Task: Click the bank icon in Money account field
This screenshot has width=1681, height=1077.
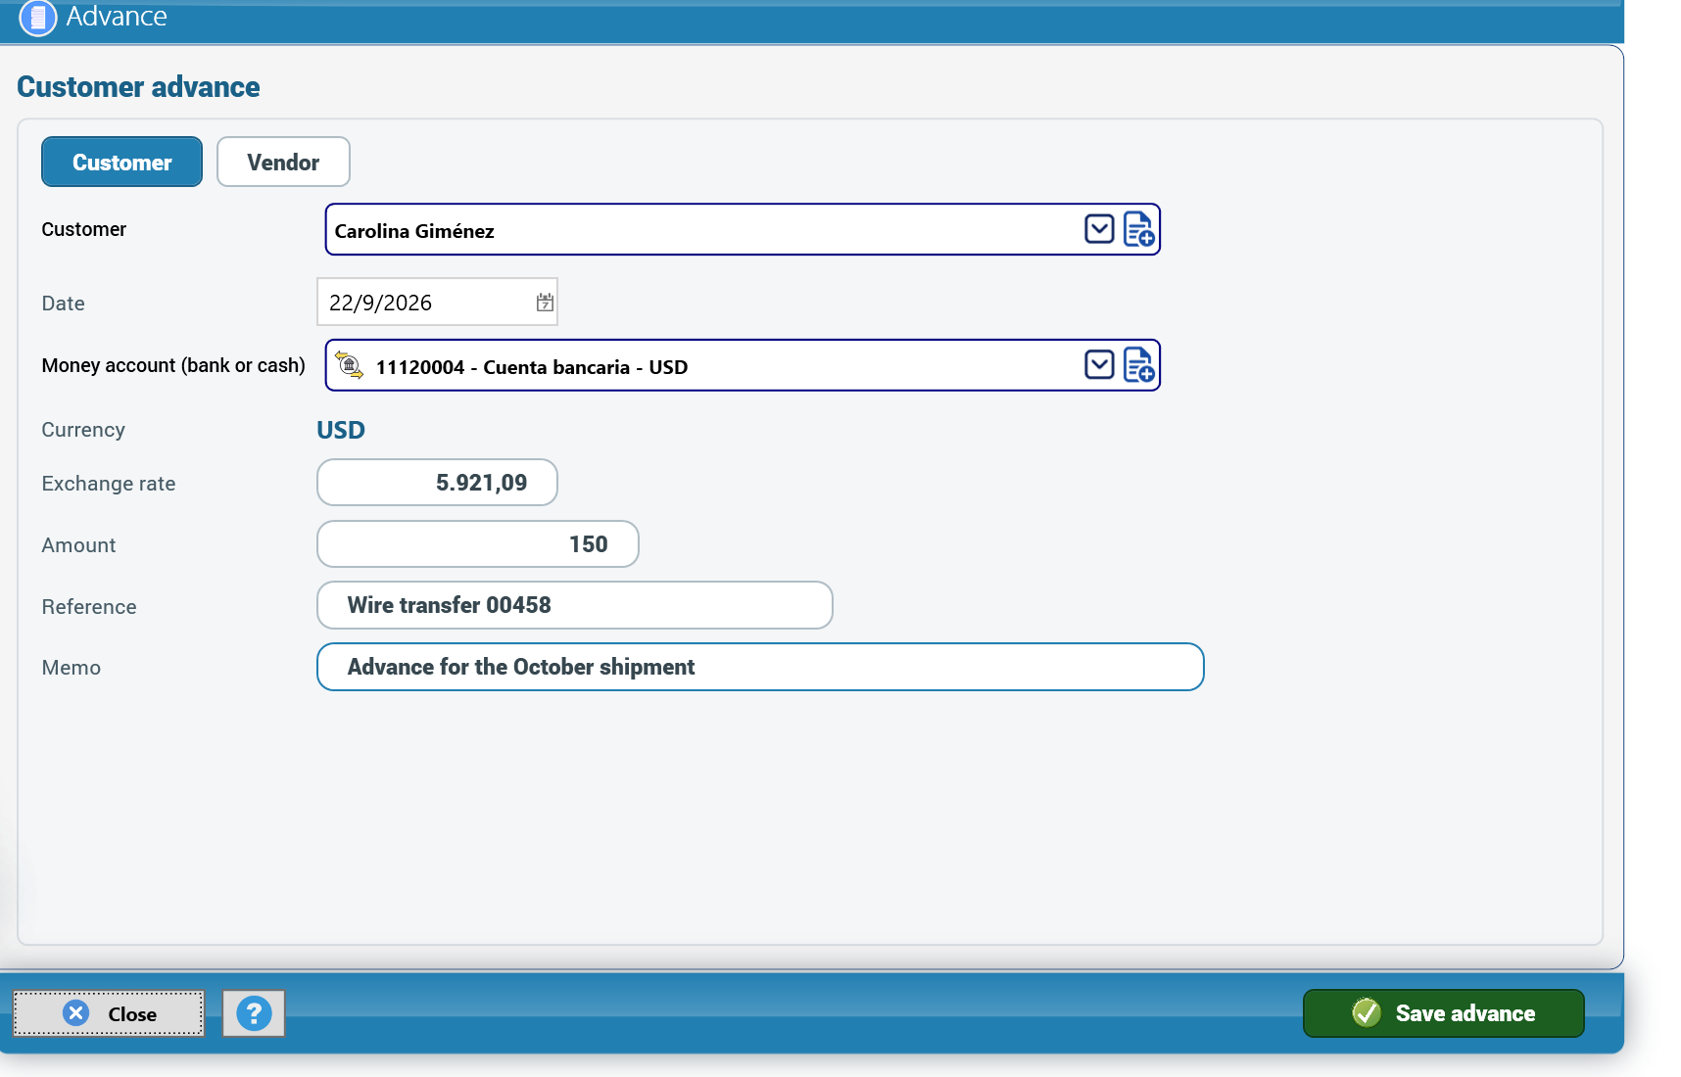Action: pos(350,365)
